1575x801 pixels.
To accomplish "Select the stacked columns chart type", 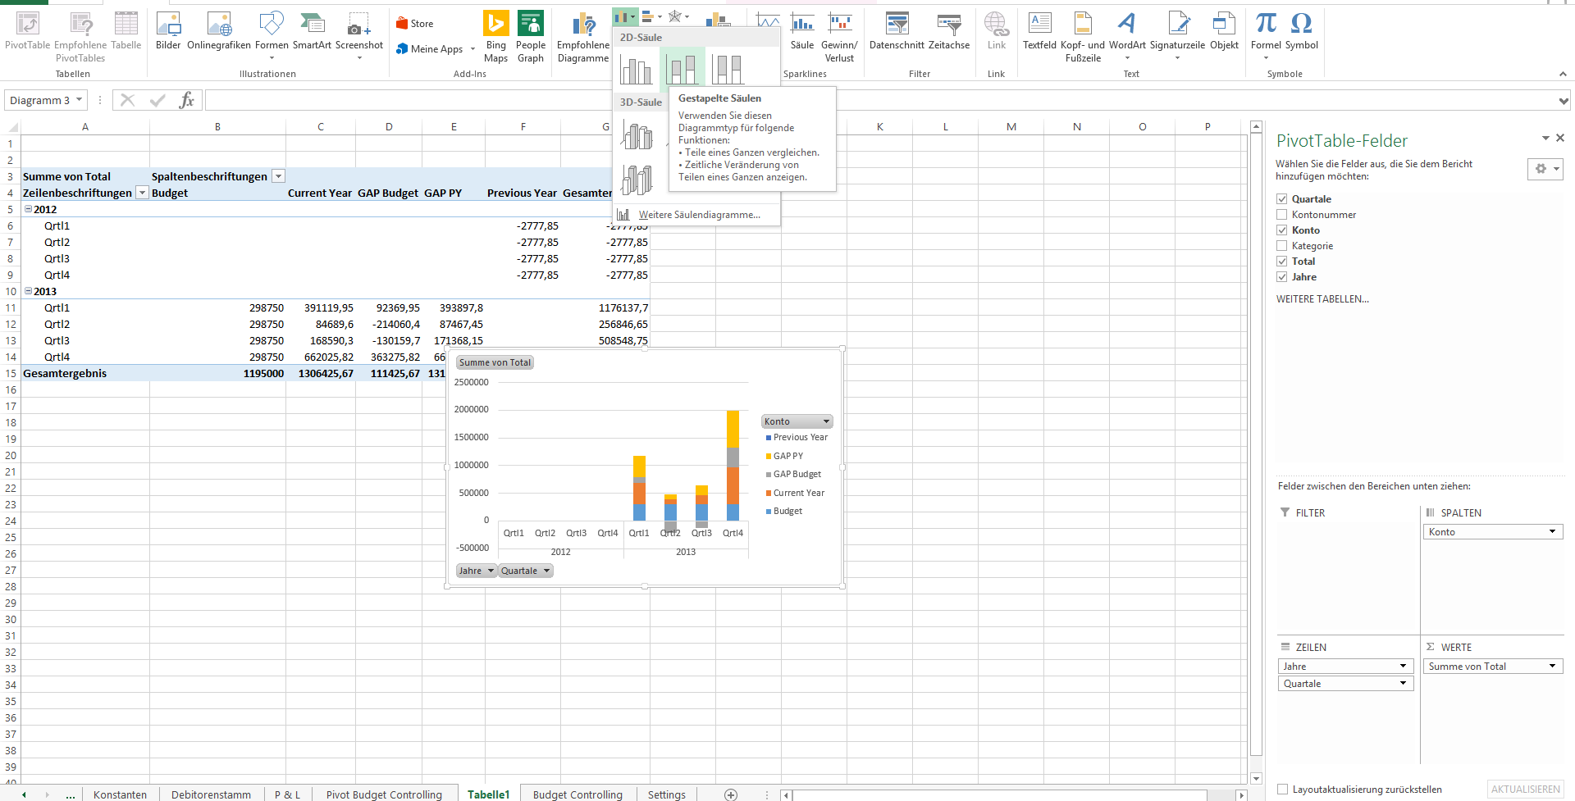I will pyautogui.click(x=682, y=69).
